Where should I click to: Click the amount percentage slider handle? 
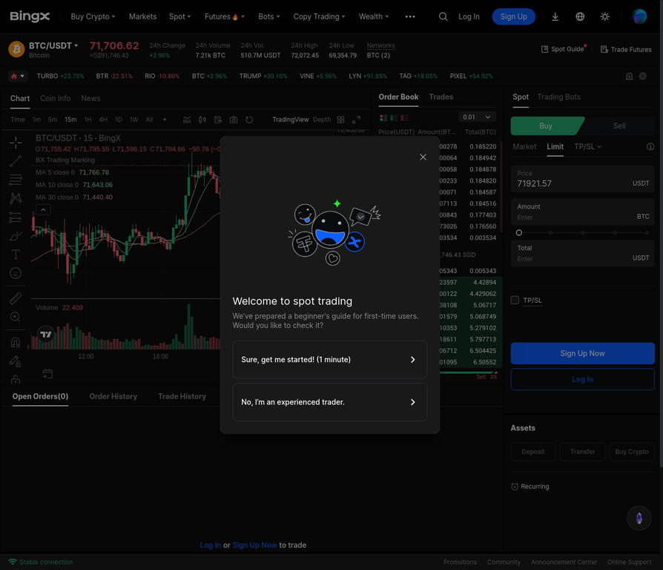pos(518,233)
